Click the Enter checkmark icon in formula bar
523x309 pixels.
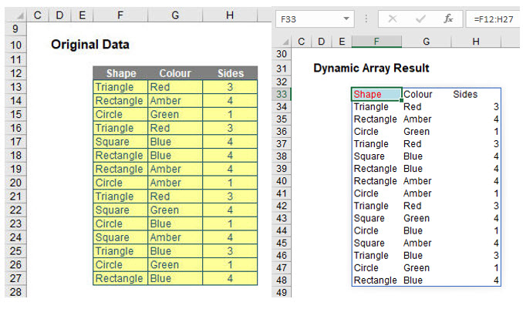[420, 18]
